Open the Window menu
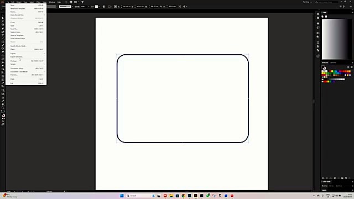Viewport: 354px width, 199px height. pos(51,2)
